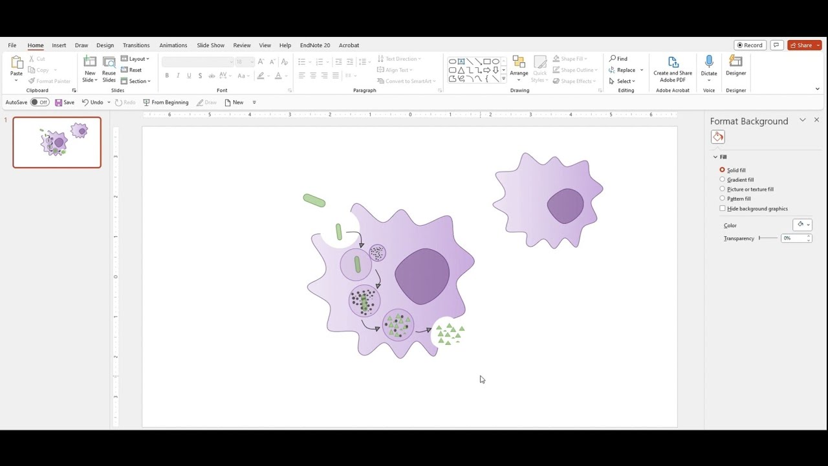Screen dimensions: 828x466
Task: Click the Comments speech bubble icon
Action: (777, 45)
